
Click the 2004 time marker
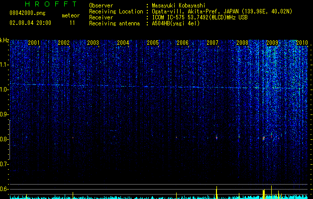click(x=123, y=42)
